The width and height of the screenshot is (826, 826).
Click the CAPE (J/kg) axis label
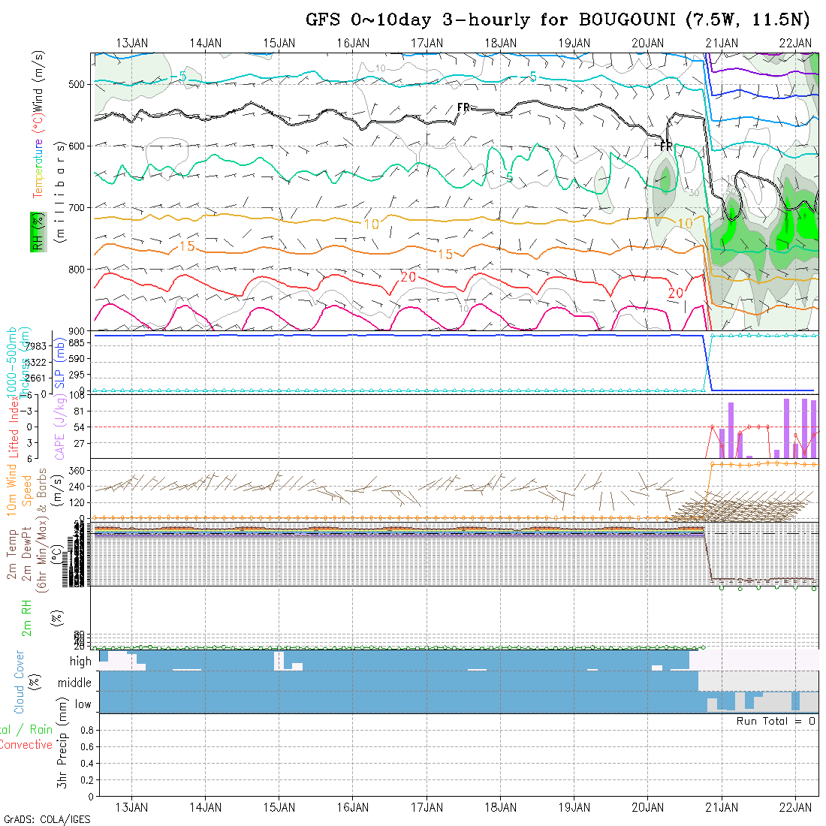pyautogui.click(x=59, y=427)
